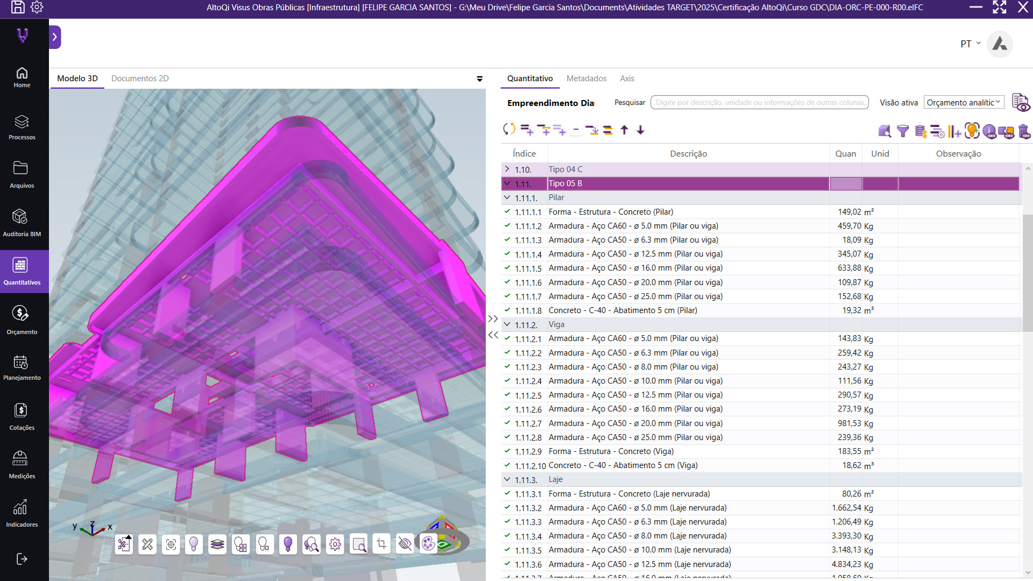Click the trash delete icon in toolbar
The height and width of the screenshot is (581, 1033).
(x=1024, y=131)
